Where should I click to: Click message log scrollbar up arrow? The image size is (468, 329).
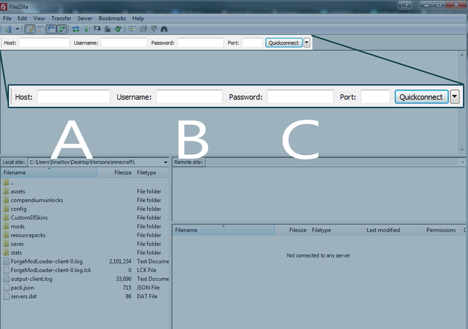[462, 55]
